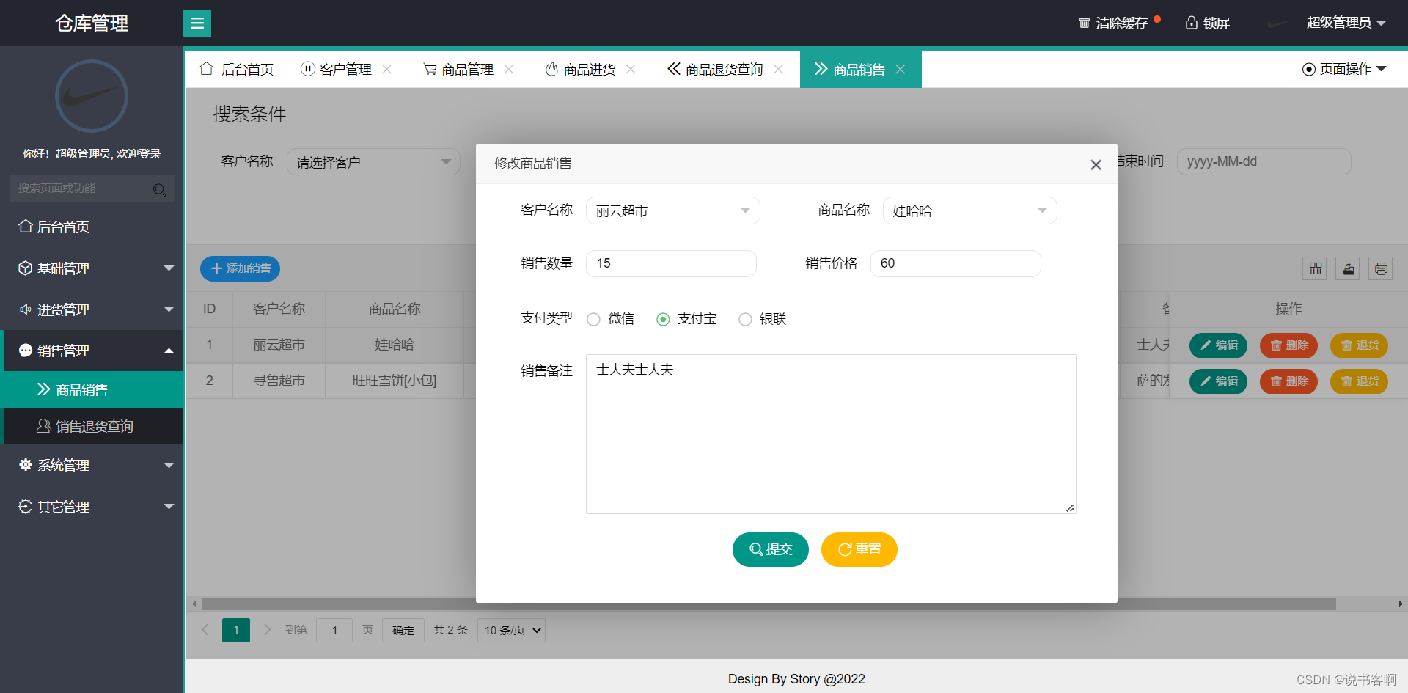Expand 其它管理 sidebar menu

[x=92, y=507]
